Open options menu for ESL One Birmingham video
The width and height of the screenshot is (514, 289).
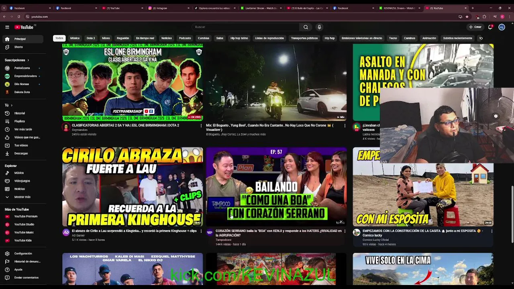pyautogui.click(x=201, y=126)
